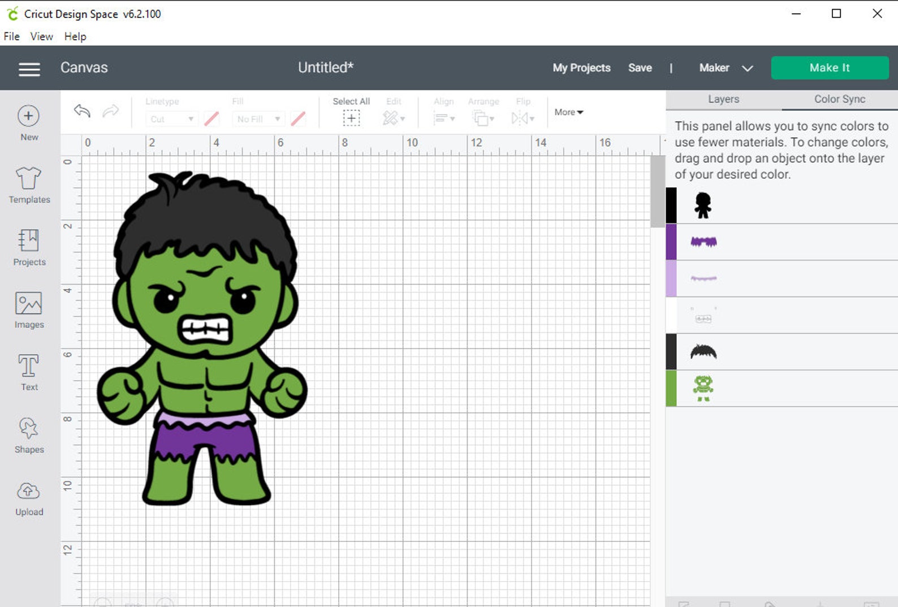Open the Shapes tool
Image resolution: width=898 pixels, height=607 pixels.
point(29,435)
